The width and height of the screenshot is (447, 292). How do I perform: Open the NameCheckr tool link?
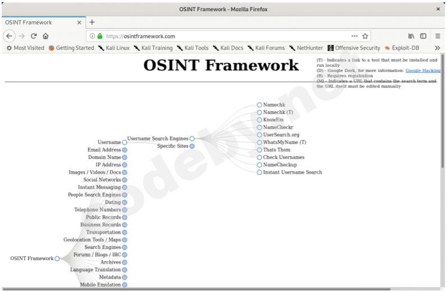coord(278,127)
